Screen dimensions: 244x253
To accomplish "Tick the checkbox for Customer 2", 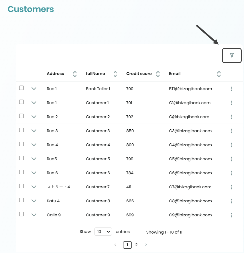I will click(x=21, y=116).
